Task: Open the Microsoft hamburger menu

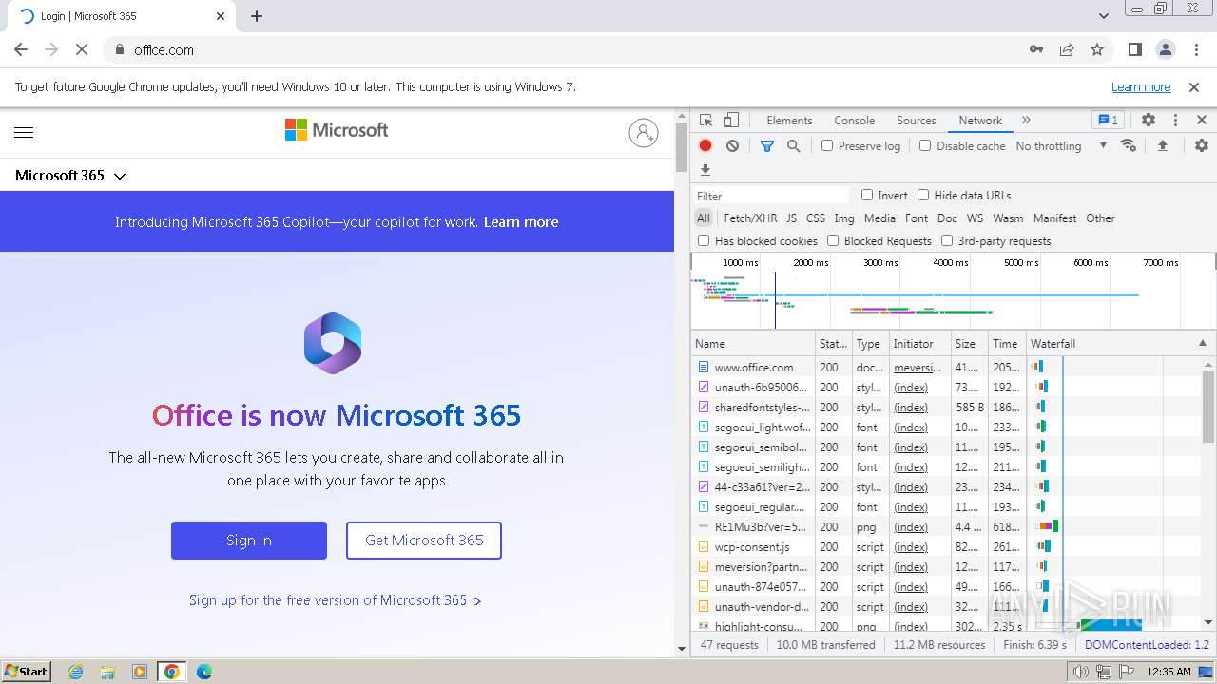Action: pos(24,133)
